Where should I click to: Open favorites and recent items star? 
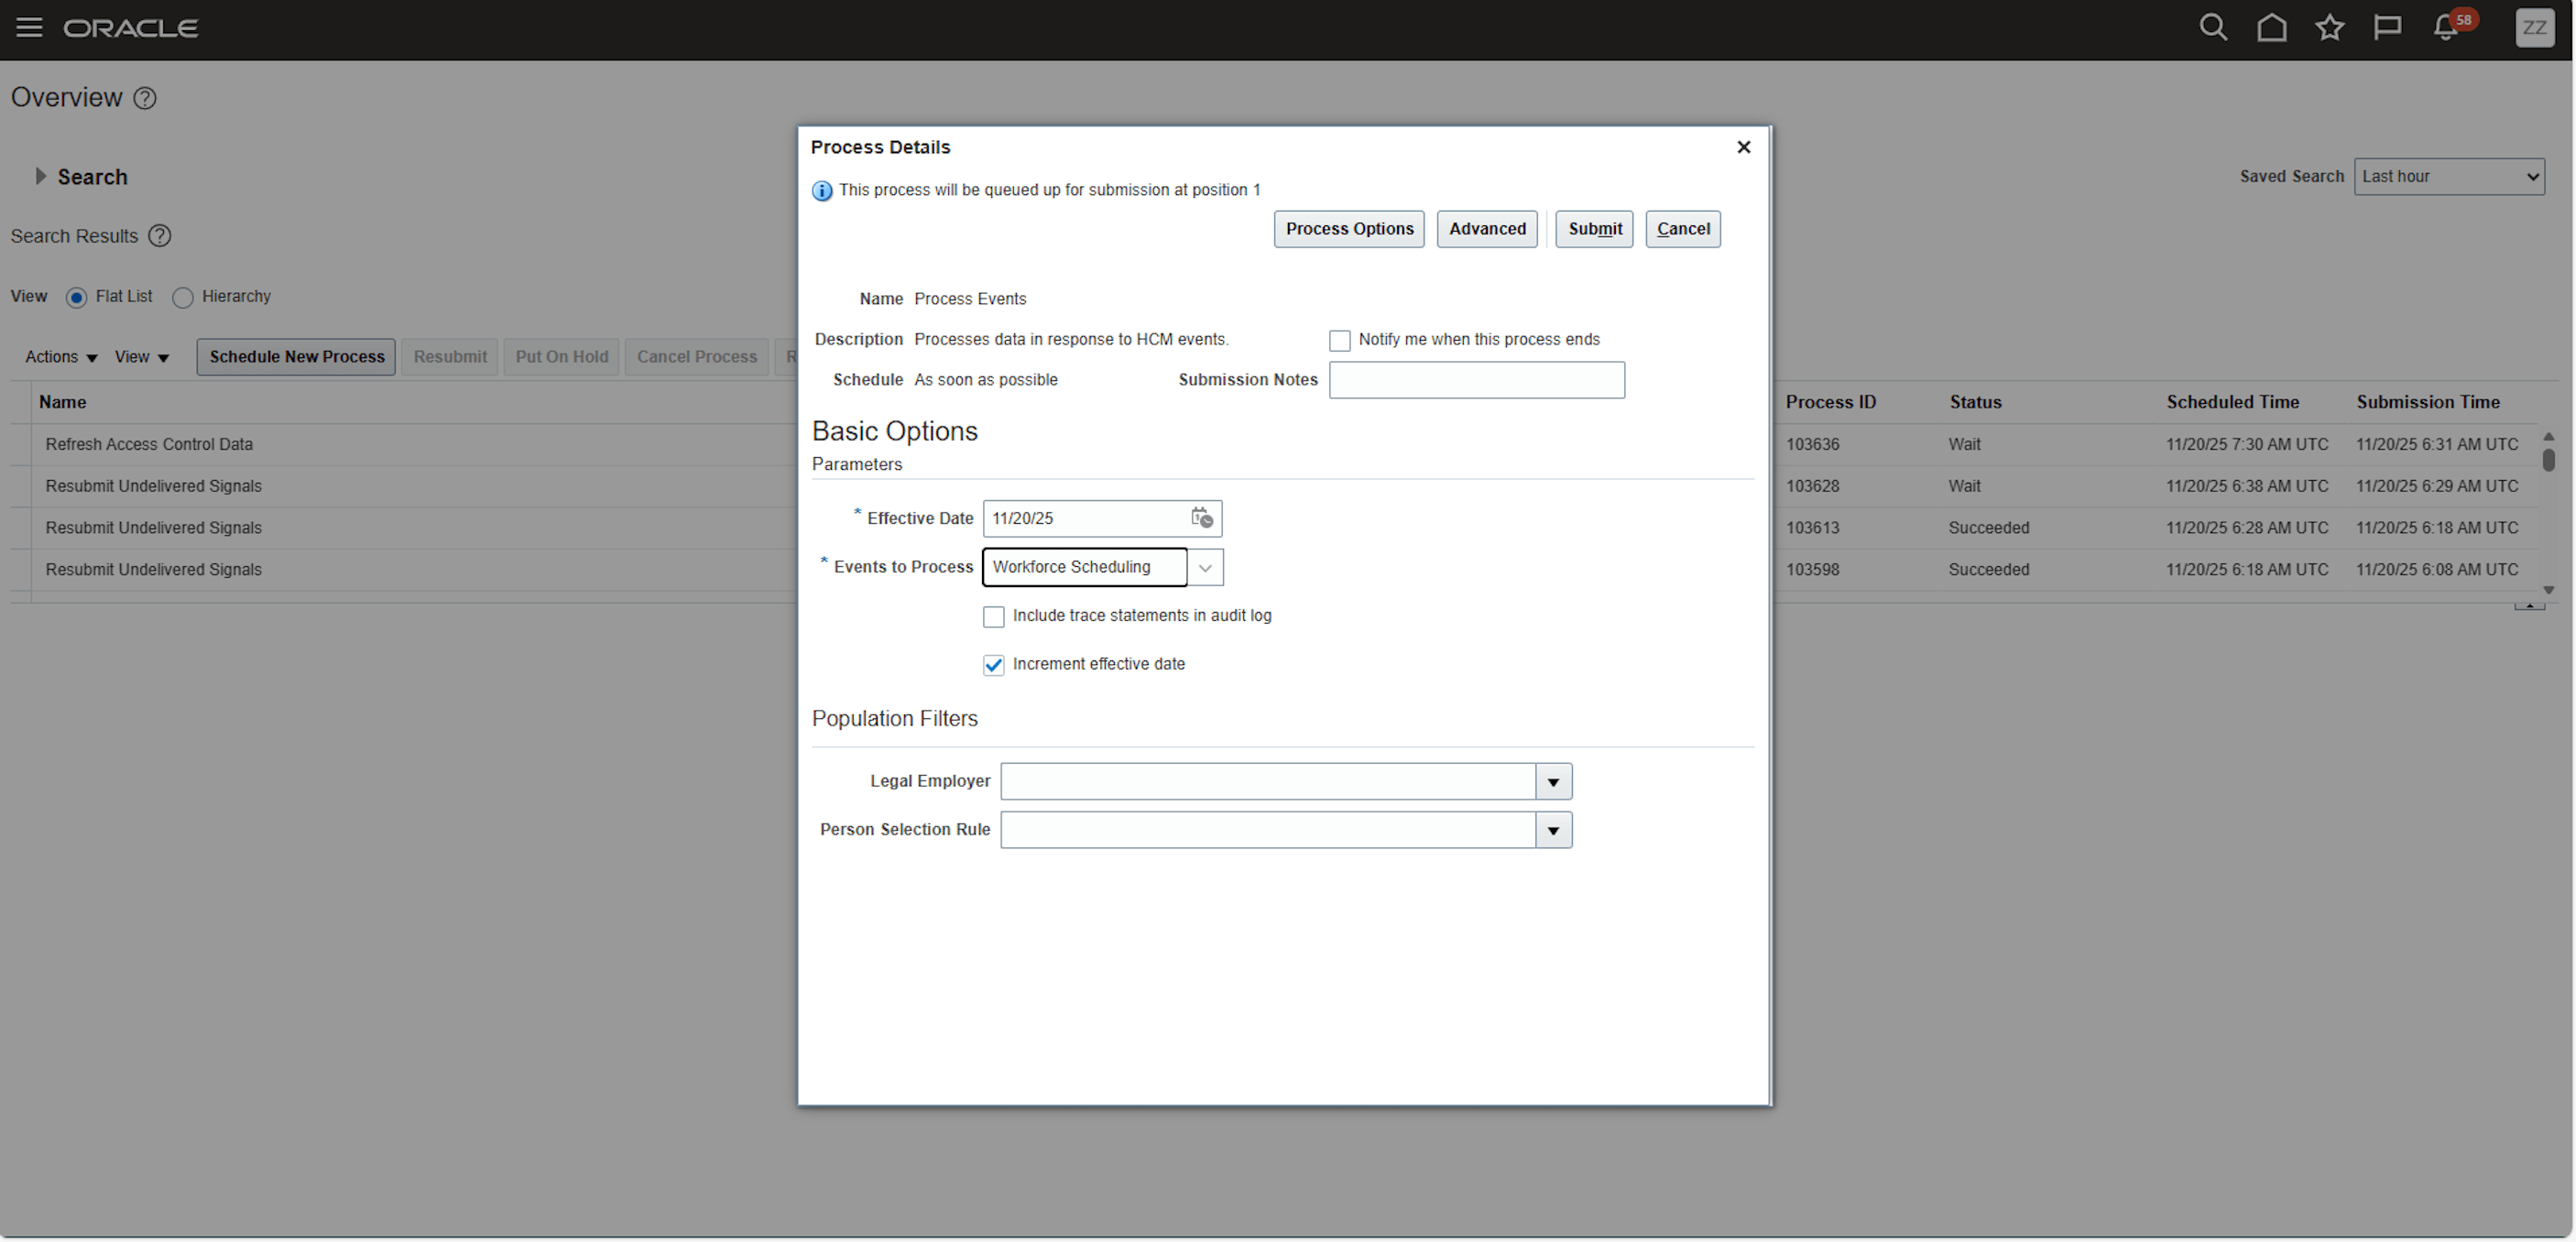coord(2330,28)
